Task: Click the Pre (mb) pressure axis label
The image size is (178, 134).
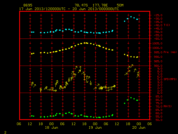Action: (170, 52)
